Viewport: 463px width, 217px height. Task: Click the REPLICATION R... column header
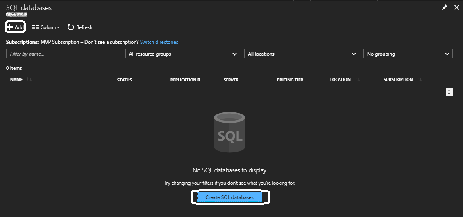coord(187,80)
